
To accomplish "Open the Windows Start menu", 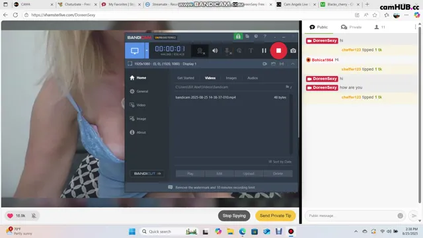I will point(132,231).
